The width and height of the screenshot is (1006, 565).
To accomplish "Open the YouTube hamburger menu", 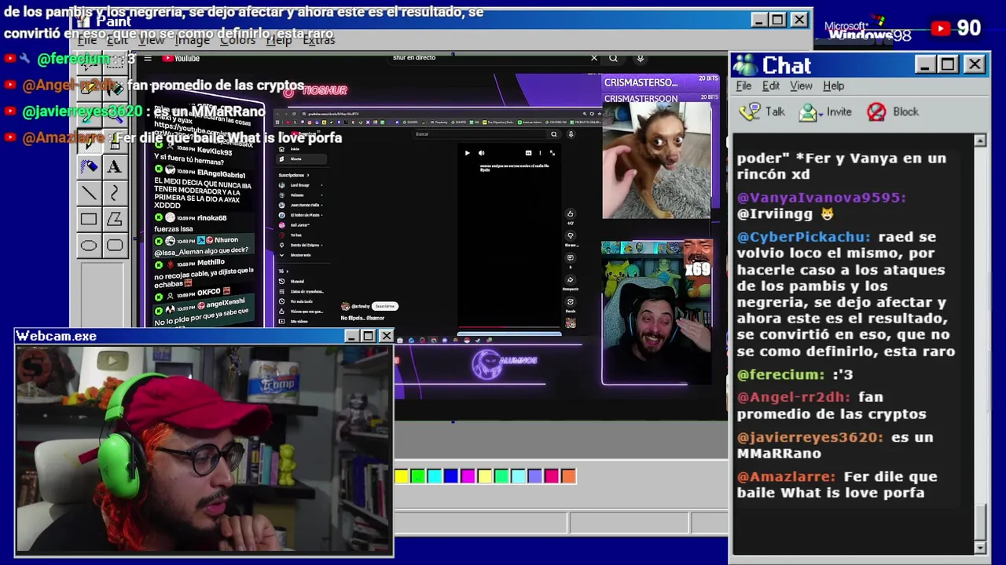I will [x=148, y=58].
